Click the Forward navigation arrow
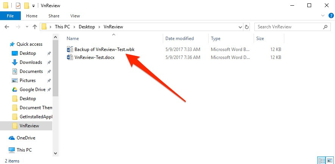The image size is (335, 164). pyautogui.click(x=18, y=27)
